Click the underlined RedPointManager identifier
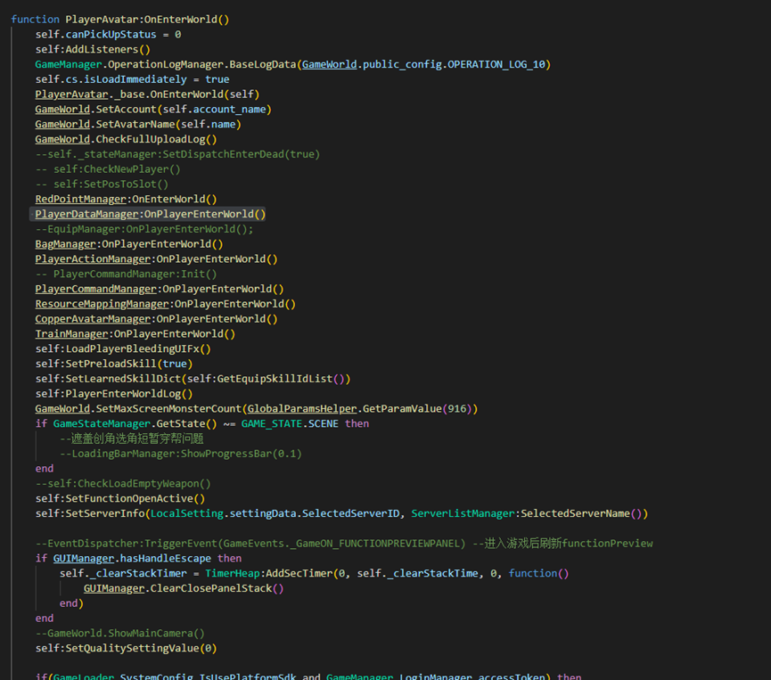 tap(80, 199)
